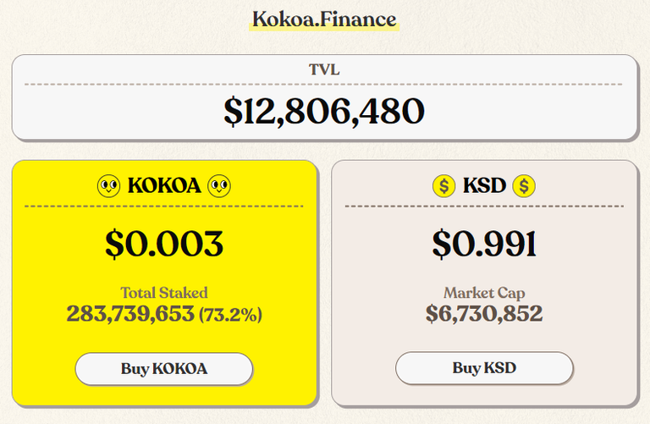The width and height of the screenshot is (650, 424).
Task: Click the Buy KSD button
Action: point(484,367)
